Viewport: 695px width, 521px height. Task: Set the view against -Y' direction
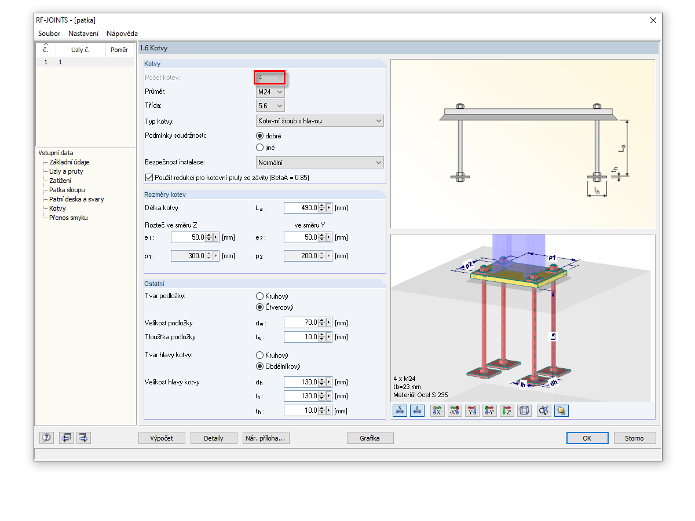pyautogui.click(x=489, y=410)
